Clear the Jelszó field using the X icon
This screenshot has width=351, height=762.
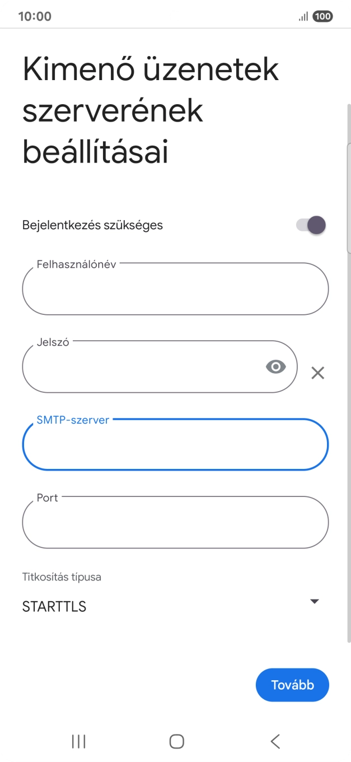click(317, 372)
